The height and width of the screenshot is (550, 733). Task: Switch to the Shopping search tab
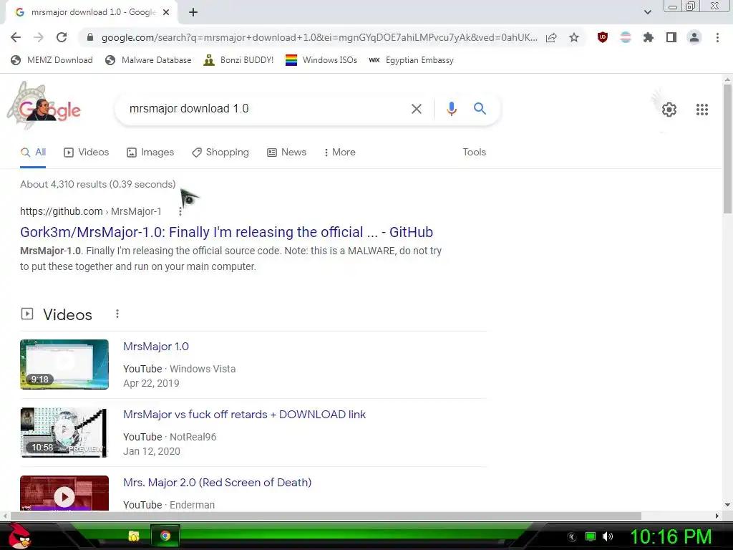(220, 153)
